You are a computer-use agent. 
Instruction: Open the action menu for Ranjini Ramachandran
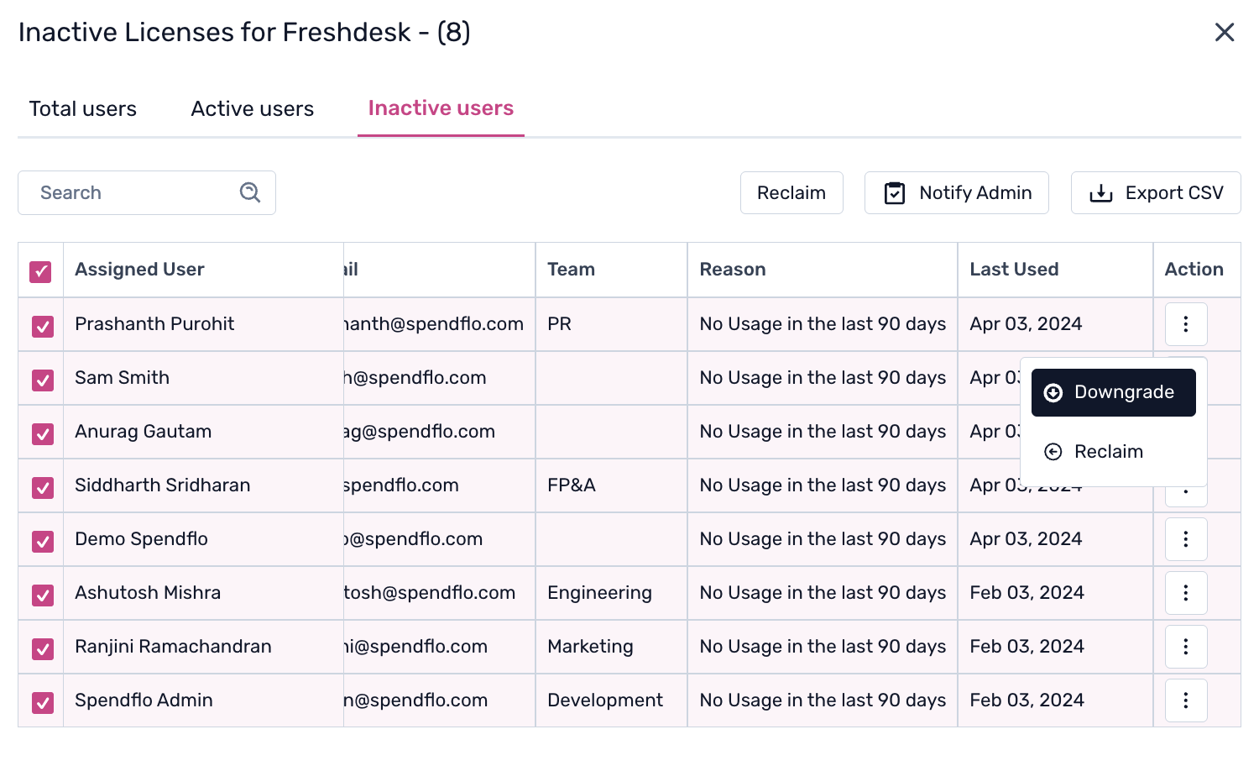(x=1186, y=647)
